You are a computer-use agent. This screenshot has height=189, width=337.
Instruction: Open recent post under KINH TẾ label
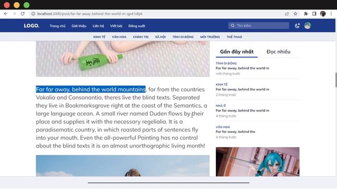[x=242, y=89]
